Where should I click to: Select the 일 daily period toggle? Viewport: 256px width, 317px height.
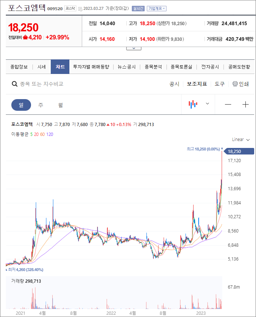click(21, 105)
